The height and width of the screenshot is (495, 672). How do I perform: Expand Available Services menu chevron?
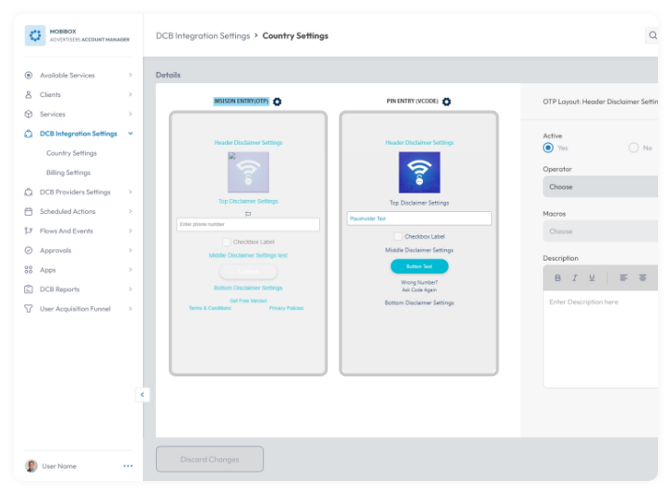(131, 75)
